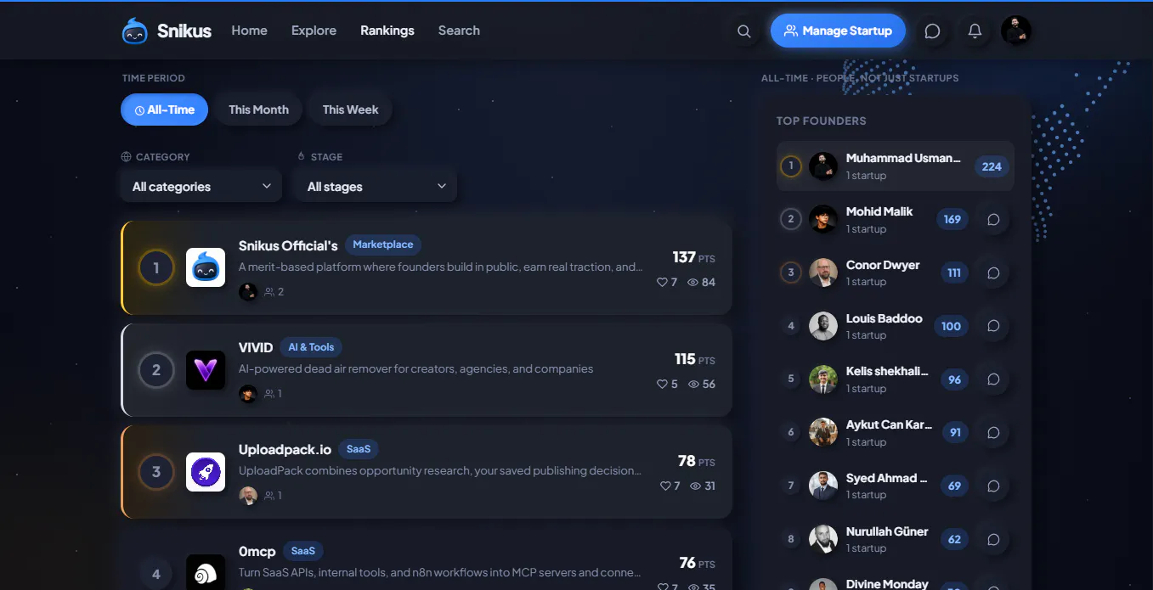This screenshot has height=590, width=1153.
Task: Click Muhammad Usman's 224 points badge
Action: pos(992,166)
